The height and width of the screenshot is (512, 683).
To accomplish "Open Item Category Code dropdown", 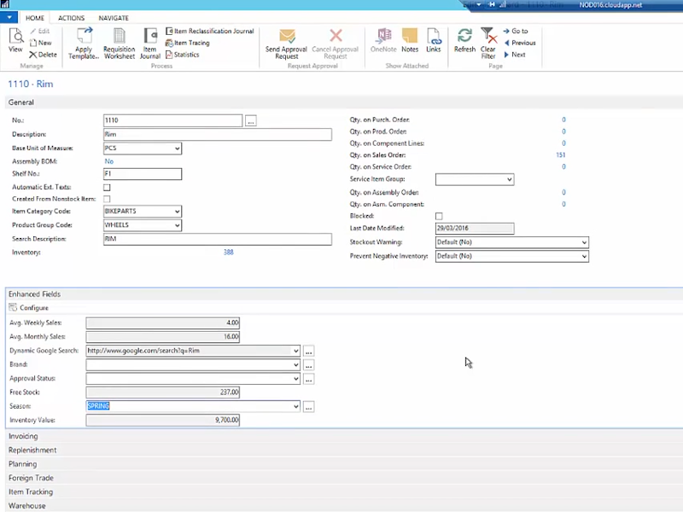I will (178, 211).
